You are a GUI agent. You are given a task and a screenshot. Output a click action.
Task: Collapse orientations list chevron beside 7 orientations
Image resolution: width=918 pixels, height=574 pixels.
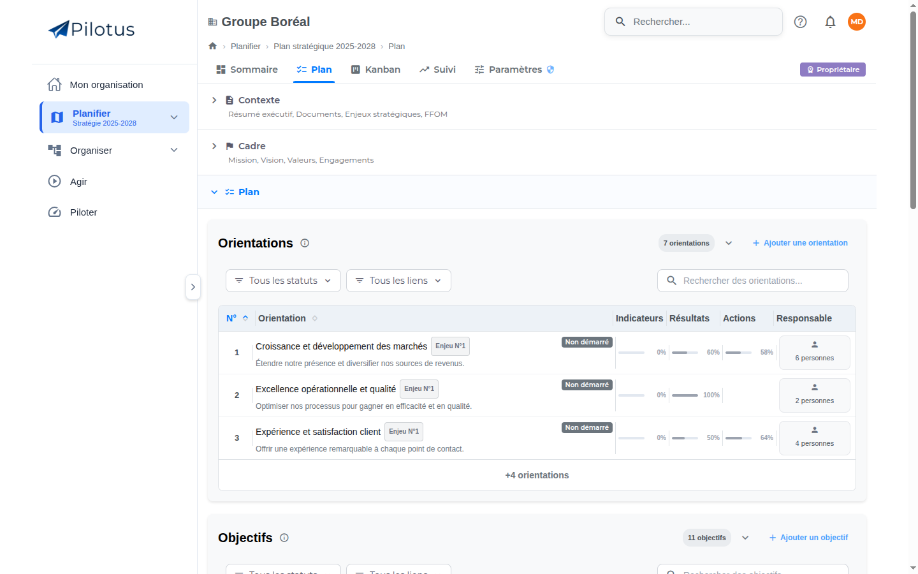point(729,243)
